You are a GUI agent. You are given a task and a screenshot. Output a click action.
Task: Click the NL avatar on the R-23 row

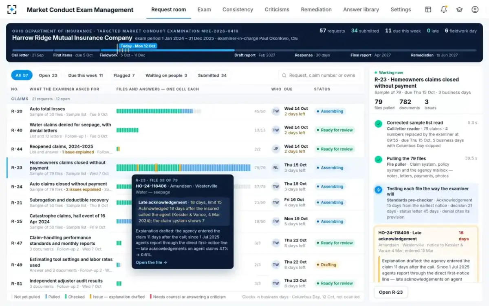(276, 168)
